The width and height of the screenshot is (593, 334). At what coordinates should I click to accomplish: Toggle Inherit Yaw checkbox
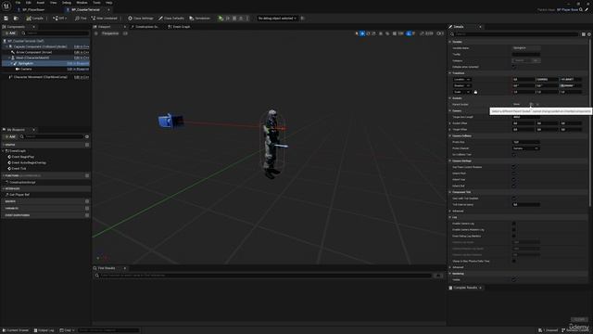[514, 179]
